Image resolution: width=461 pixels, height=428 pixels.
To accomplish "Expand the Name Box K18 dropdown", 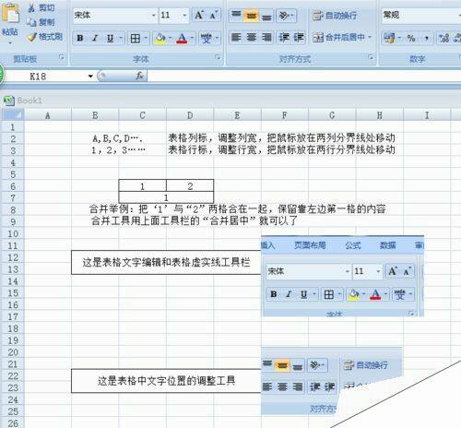I will pos(90,77).
